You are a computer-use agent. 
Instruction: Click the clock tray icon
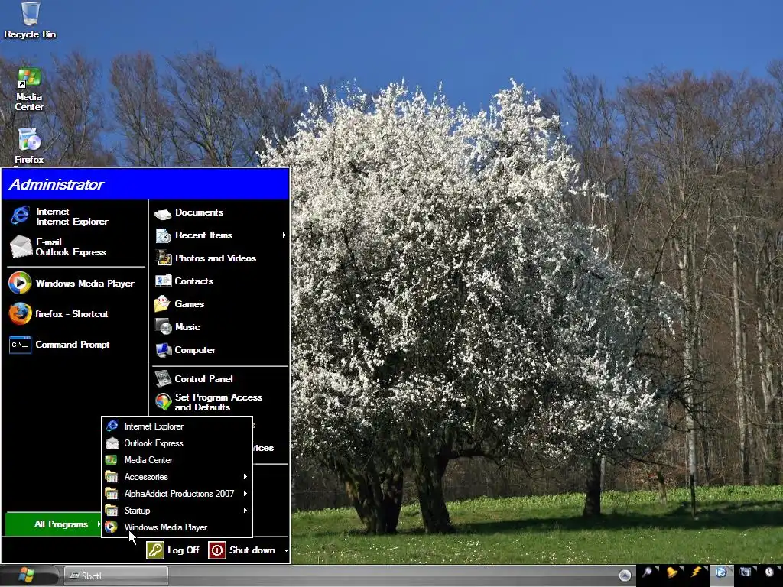769,572
